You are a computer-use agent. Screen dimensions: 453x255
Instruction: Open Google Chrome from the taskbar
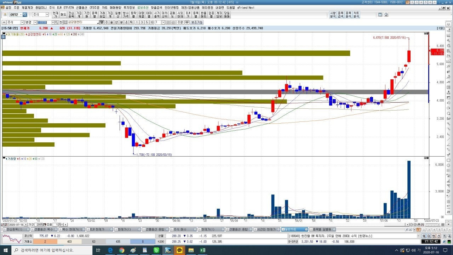[121, 250]
